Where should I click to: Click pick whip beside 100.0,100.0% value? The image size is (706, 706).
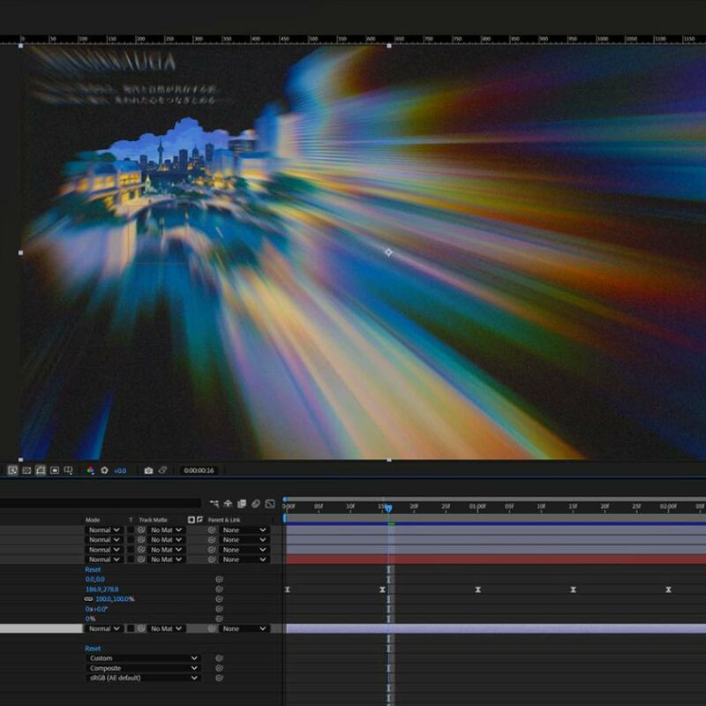pos(219,599)
